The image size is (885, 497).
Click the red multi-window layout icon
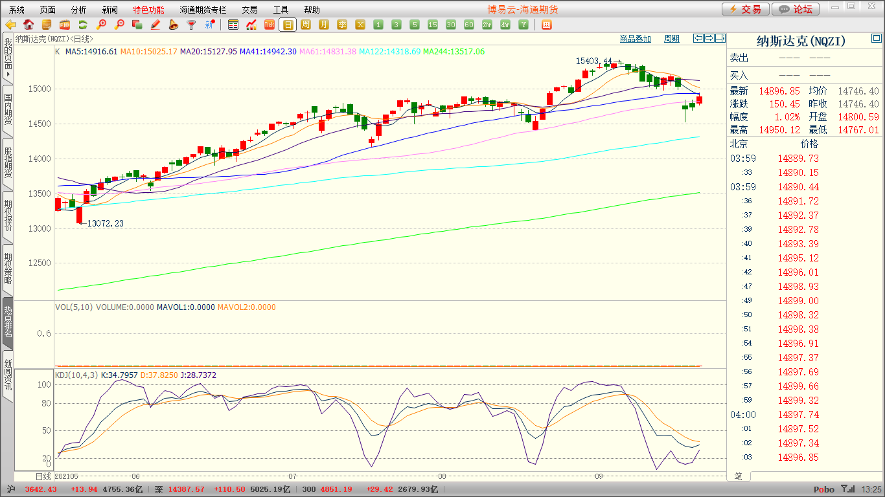pyautogui.click(x=546, y=25)
